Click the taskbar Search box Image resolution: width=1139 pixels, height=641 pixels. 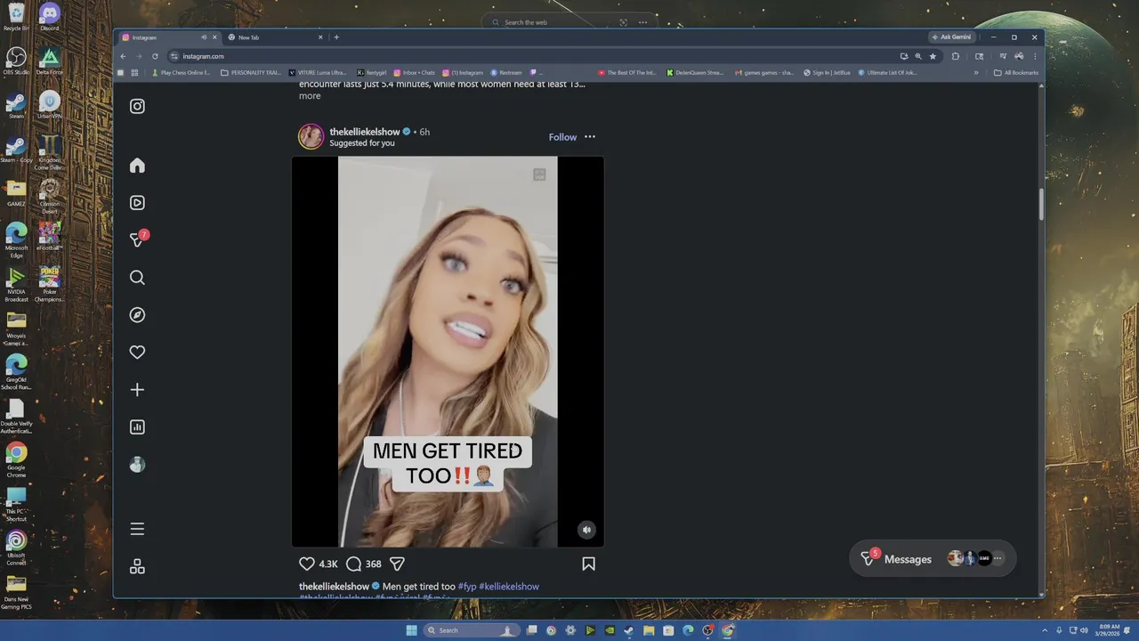click(x=472, y=630)
